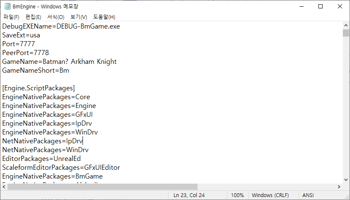Viewport: 350px width, 200px height.
Task: Click the GameNameShort=Bm line
Action: [x=36, y=71]
